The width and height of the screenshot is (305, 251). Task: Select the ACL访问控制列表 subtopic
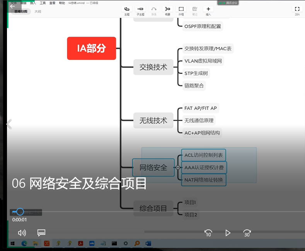[x=204, y=155]
